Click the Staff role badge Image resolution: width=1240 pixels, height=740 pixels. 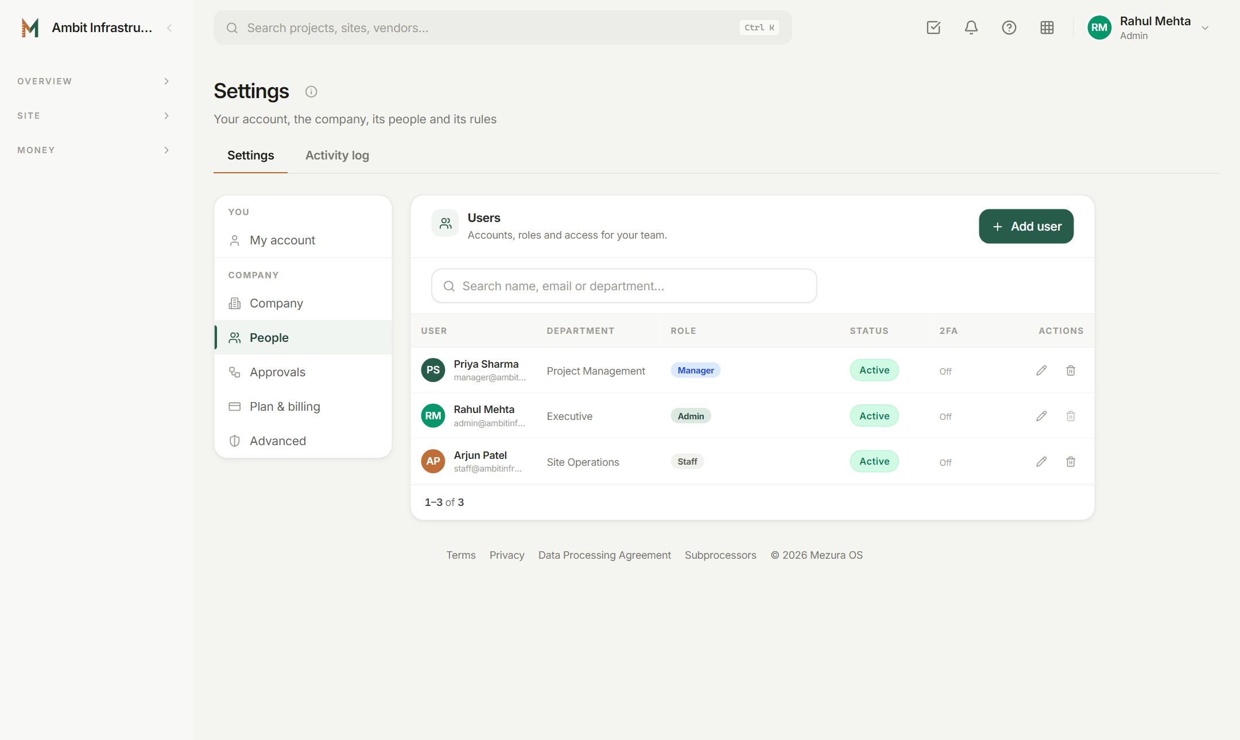[x=687, y=462]
